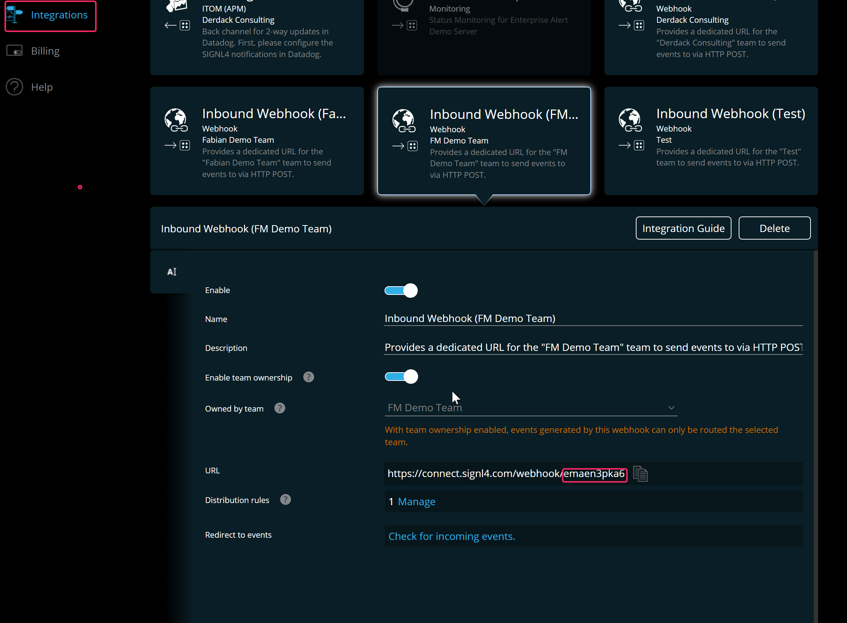
Task: Copy the webhook URL to clipboard
Action: point(640,474)
